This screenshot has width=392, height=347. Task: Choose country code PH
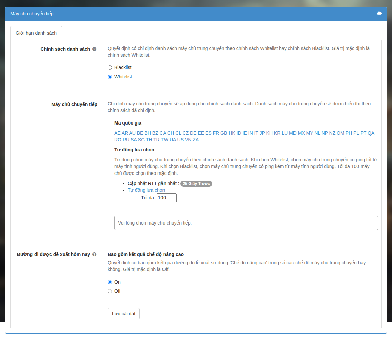tap(349, 133)
